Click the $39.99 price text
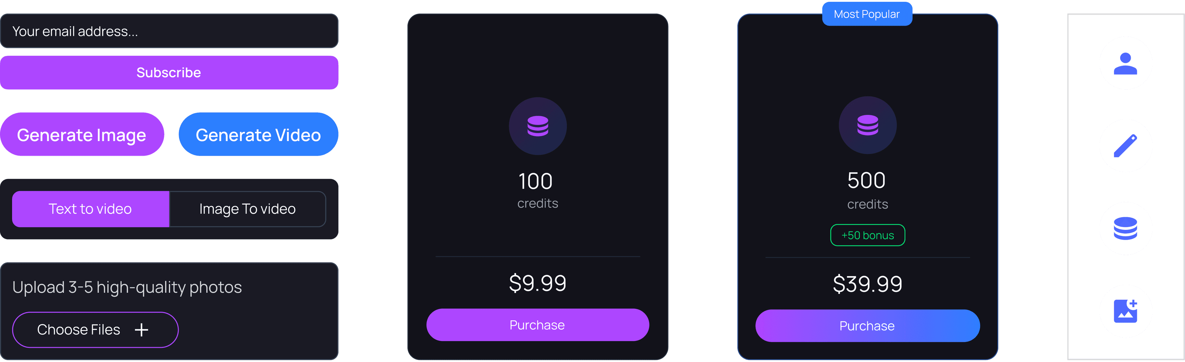Screen dimensions: 1185x362 [x=867, y=284]
